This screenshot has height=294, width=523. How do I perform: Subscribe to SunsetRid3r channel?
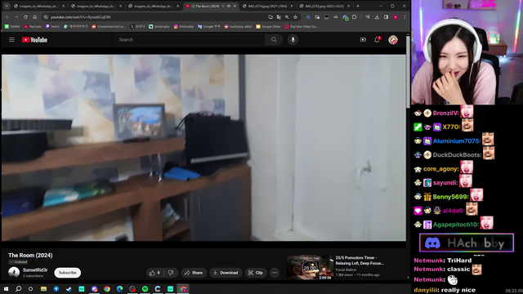(x=67, y=273)
